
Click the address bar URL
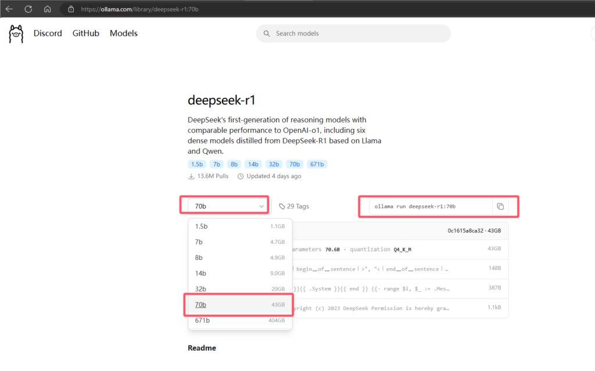pyautogui.click(x=139, y=9)
